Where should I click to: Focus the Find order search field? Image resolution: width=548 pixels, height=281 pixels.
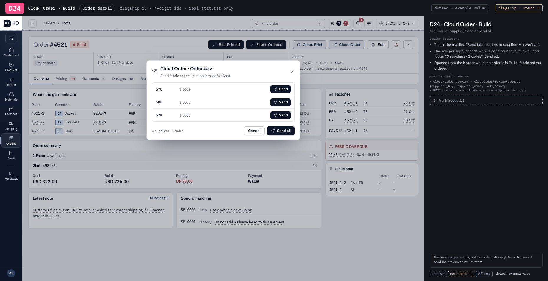pos(288,24)
